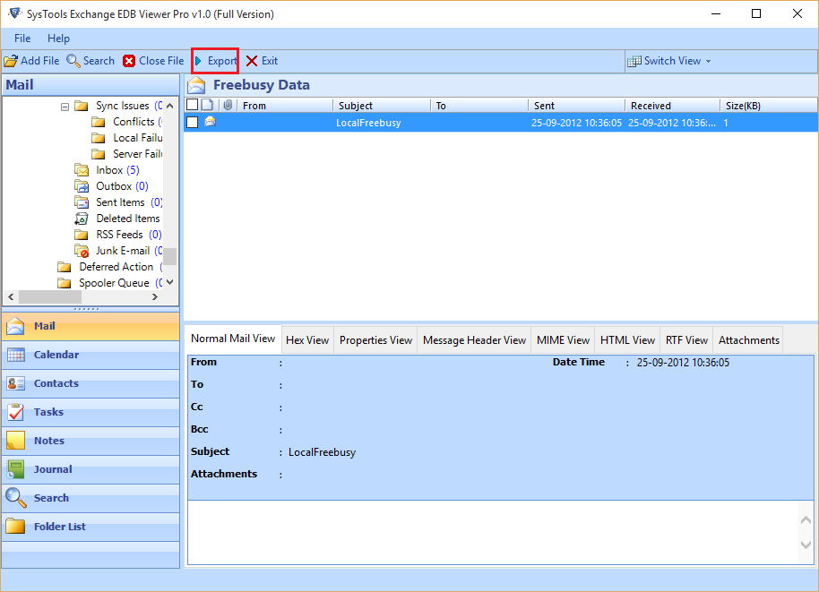Click the Outbox folder icon
Image resolution: width=819 pixels, height=592 pixels.
click(x=82, y=186)
